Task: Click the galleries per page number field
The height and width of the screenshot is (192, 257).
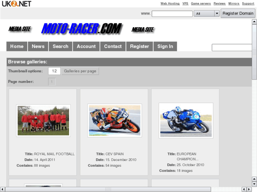Action: [54, 71]
